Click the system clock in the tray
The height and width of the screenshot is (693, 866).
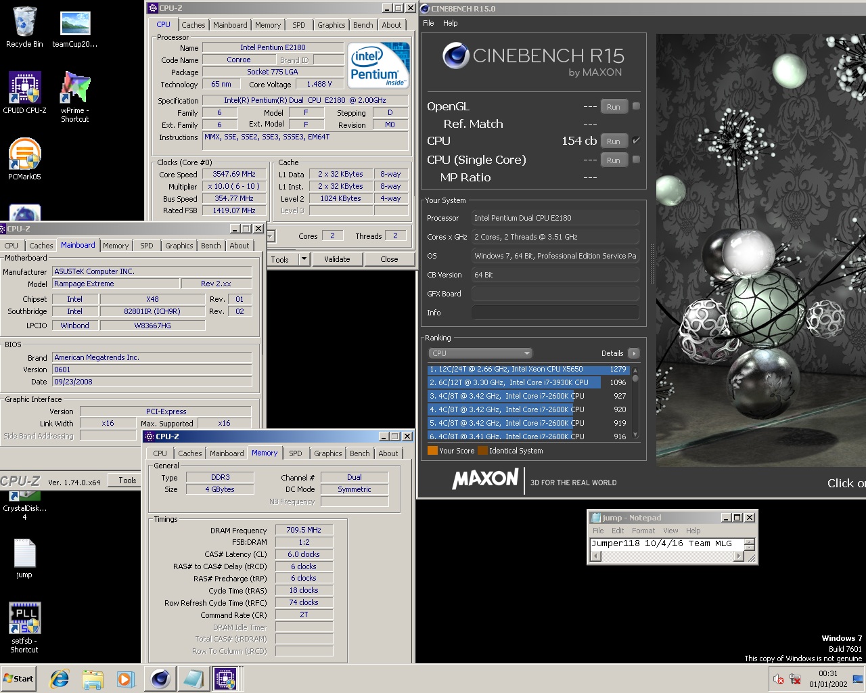pyautogui.click(x=828, y=679)
